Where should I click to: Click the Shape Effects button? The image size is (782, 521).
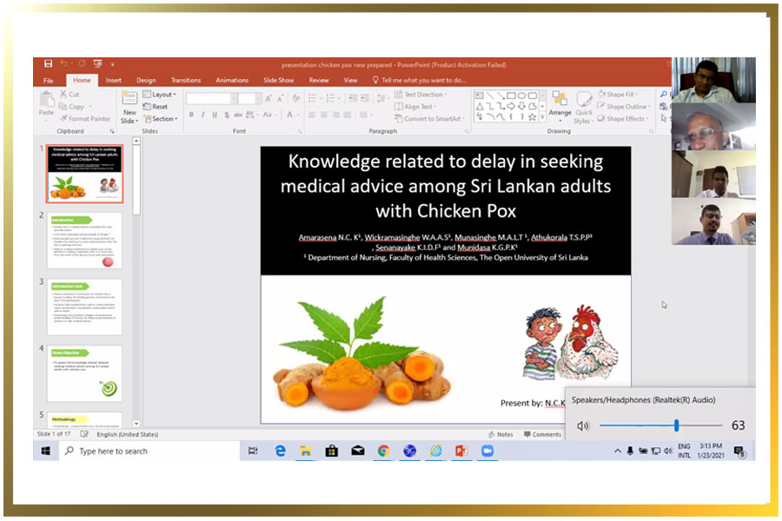pyautogui.click(x=623, y=119)
